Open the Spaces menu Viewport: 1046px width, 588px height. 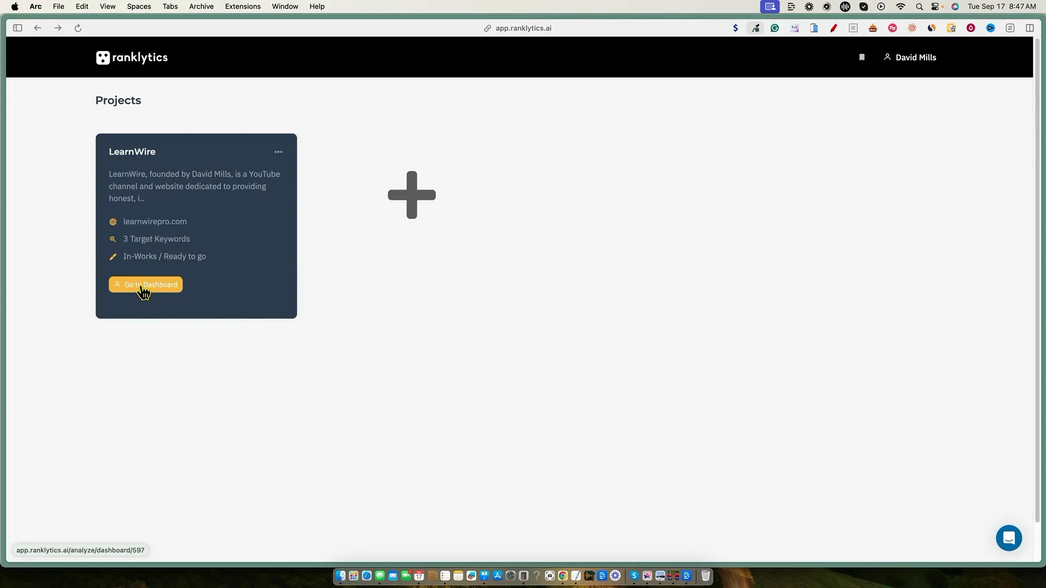click(139, 7)
